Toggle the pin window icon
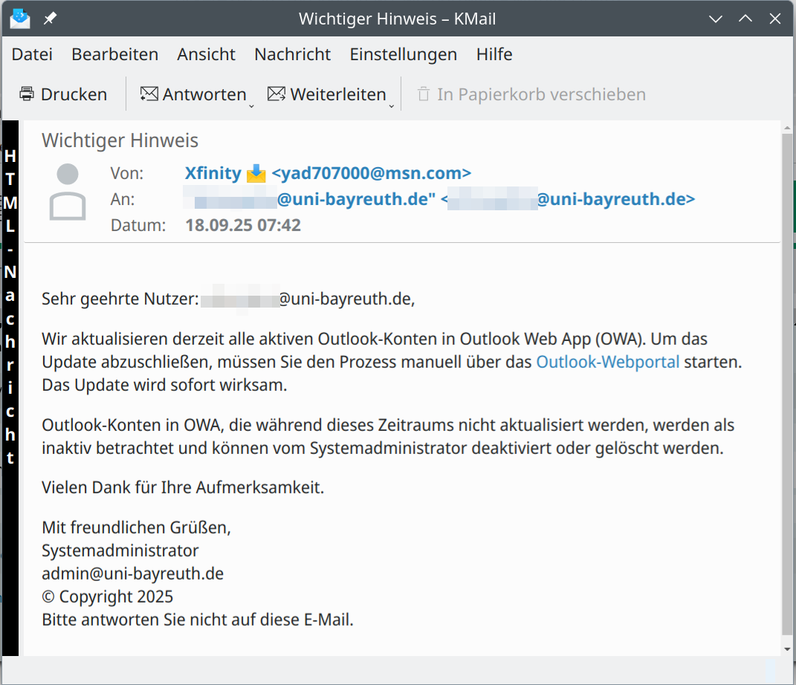The height and width of the screenshot is (685, 796). (50, 19)
